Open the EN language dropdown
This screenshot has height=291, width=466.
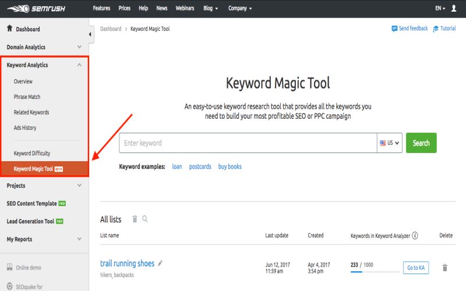point(440,8)
